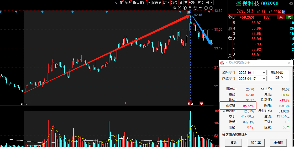This screenshot has width=294, height=147.
Task: Click the 资金 ranking button
Action: 233,143
